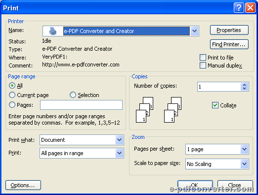258x195 pixels.
Task: Click the comment URL http://www.e-pdfconverter.com
Action: click(x=81, y=65)
